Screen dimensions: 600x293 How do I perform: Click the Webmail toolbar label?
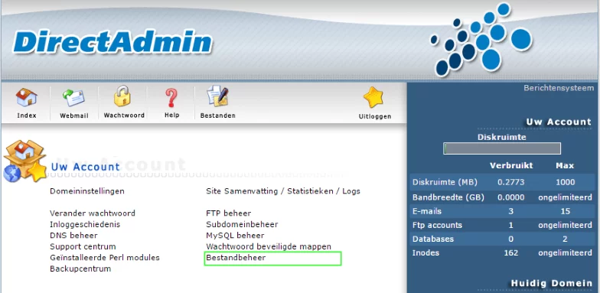click(x=73, y=116)
